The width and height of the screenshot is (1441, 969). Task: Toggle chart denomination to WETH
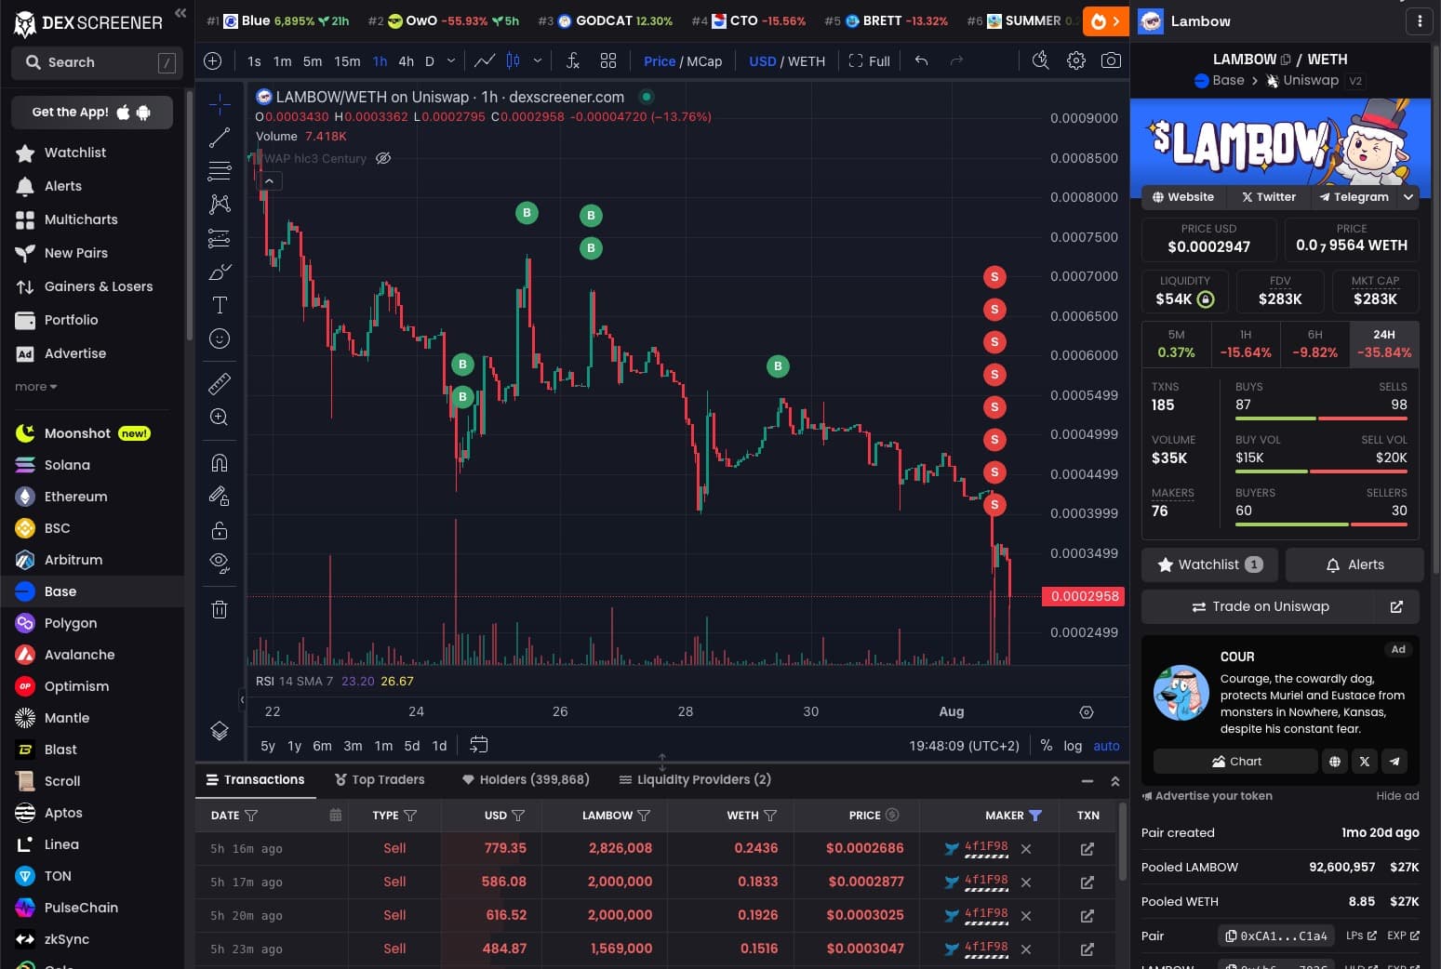(807, 61)
